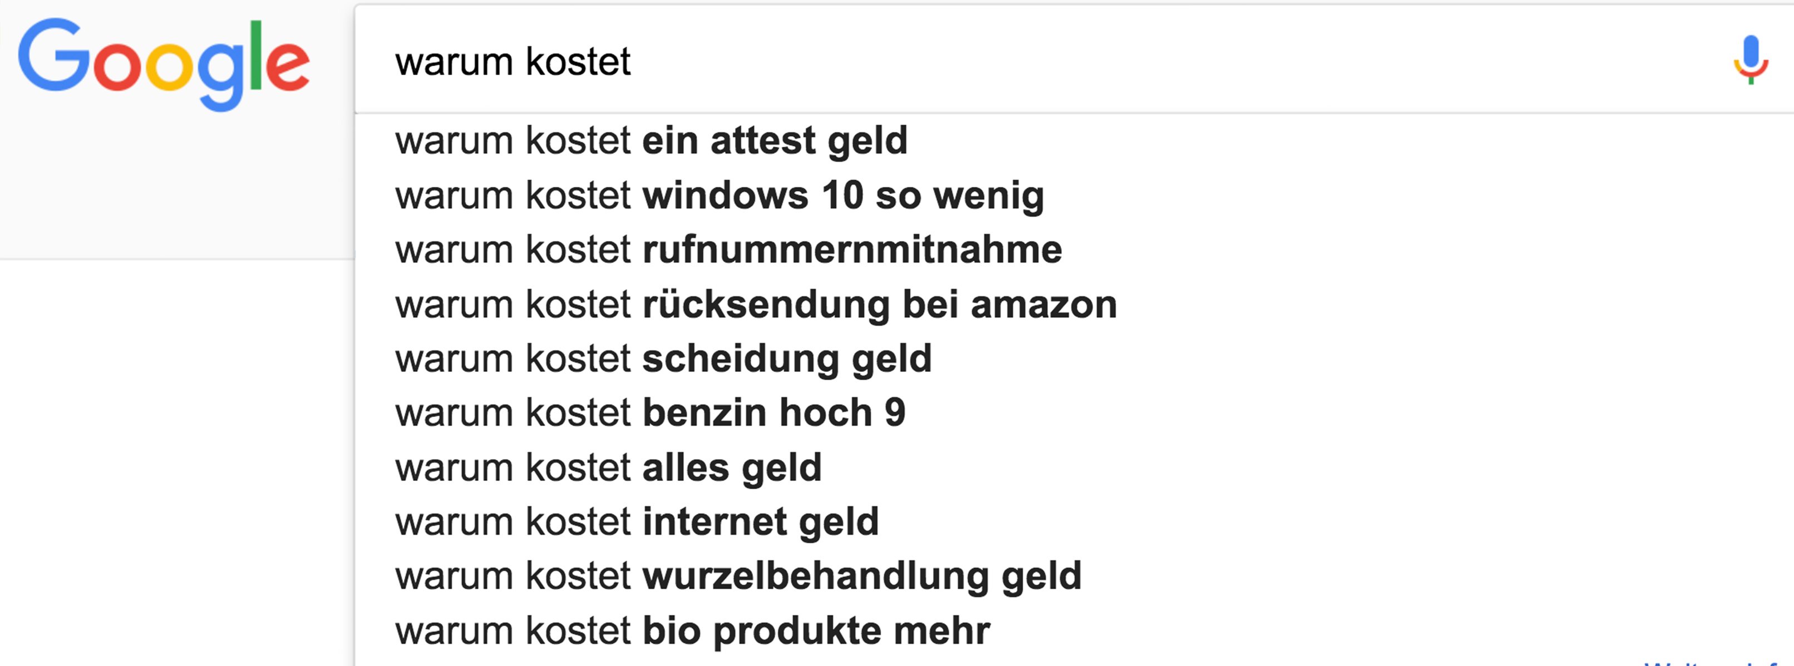Screen dimensions: 1794x666
Task: Choose suggestion "warum kostet scheidung geld"
Action: pyautogui.click(x=663, y=359)
